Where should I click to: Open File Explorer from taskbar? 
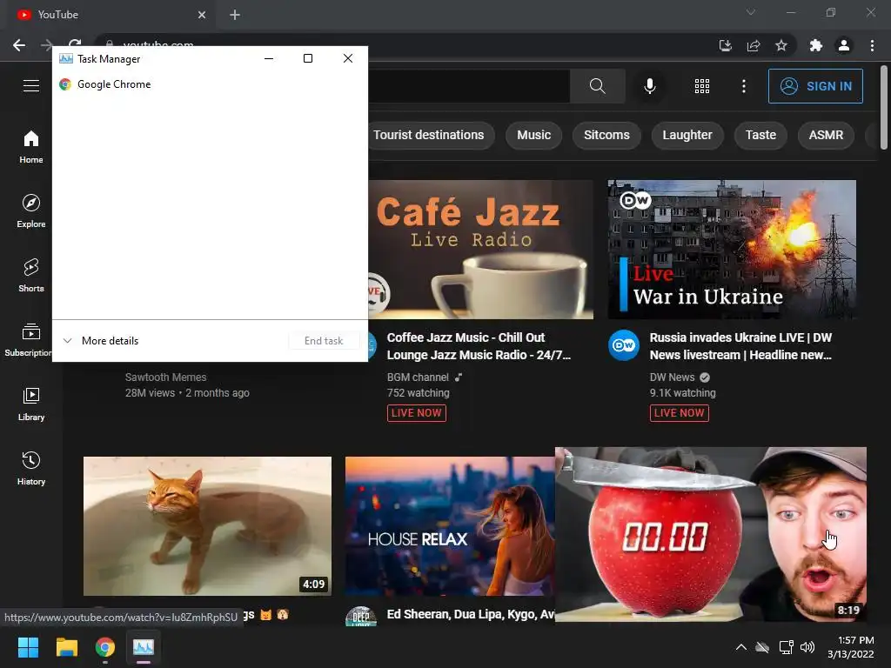[66, 647]
